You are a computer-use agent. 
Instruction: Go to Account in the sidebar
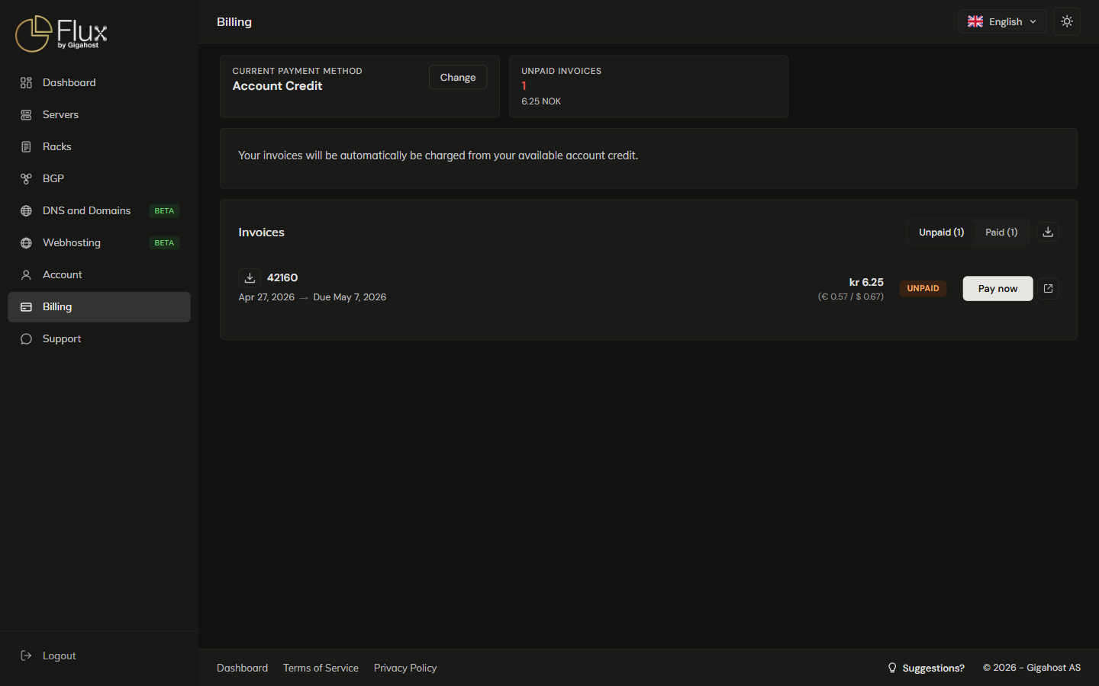click(99, 274)
